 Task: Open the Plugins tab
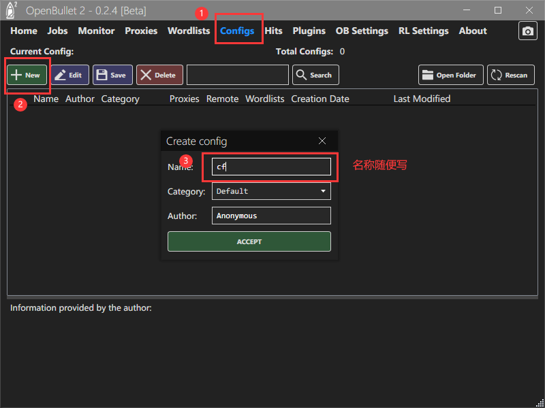[309, 31]
